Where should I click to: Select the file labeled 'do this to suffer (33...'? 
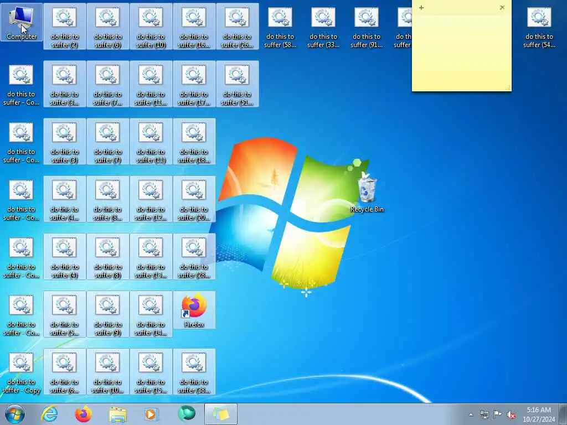point(323,27)
